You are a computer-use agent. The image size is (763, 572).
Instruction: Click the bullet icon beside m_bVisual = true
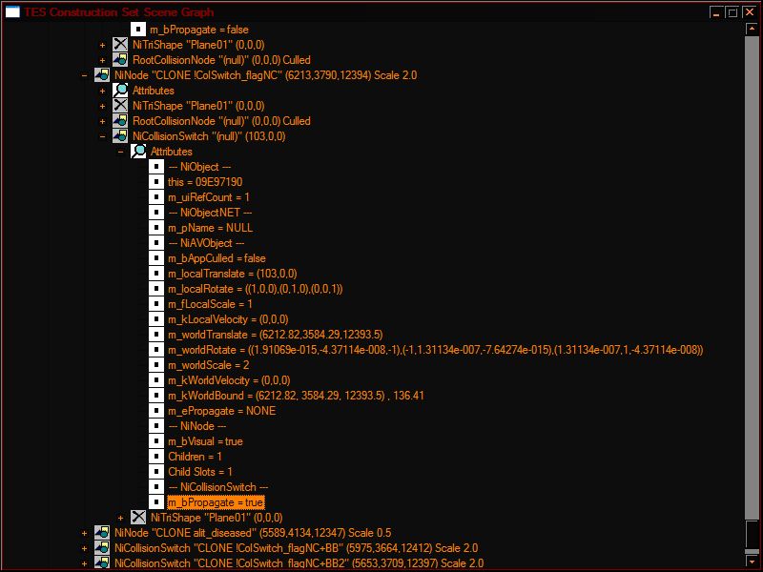156,440
